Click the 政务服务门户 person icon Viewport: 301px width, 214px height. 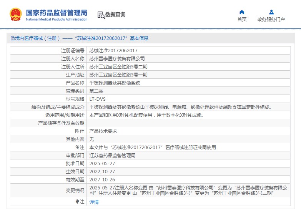coord(271,12)
